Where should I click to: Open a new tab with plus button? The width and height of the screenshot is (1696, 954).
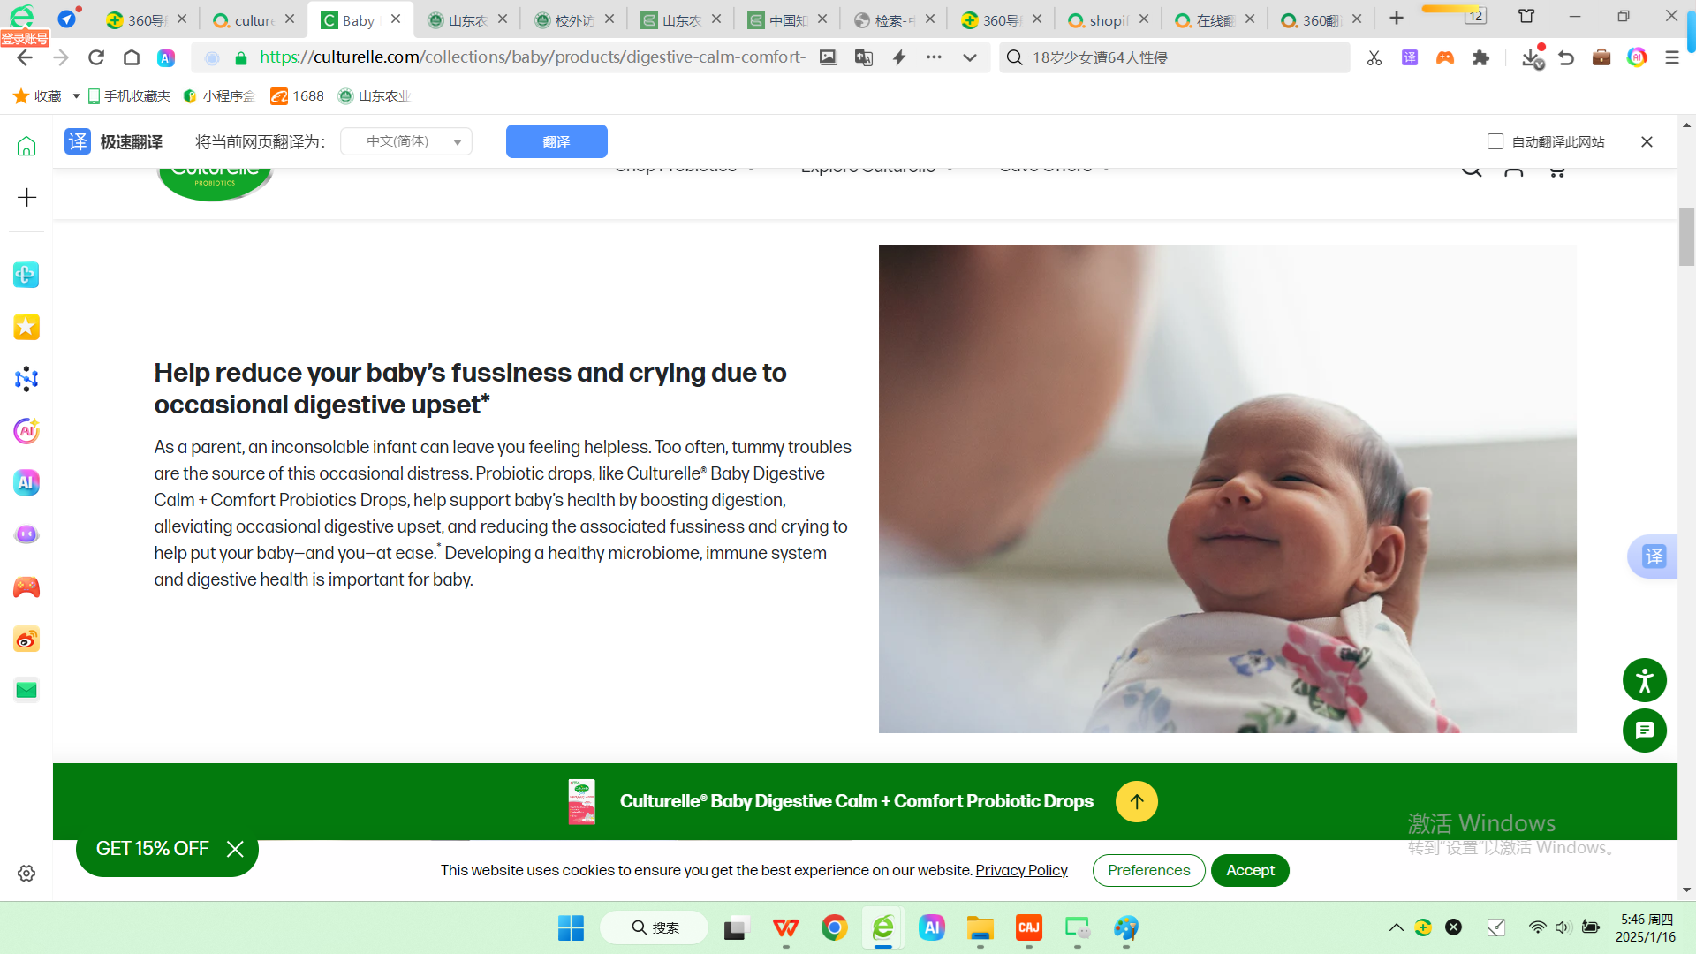(x=1397, y=19)
